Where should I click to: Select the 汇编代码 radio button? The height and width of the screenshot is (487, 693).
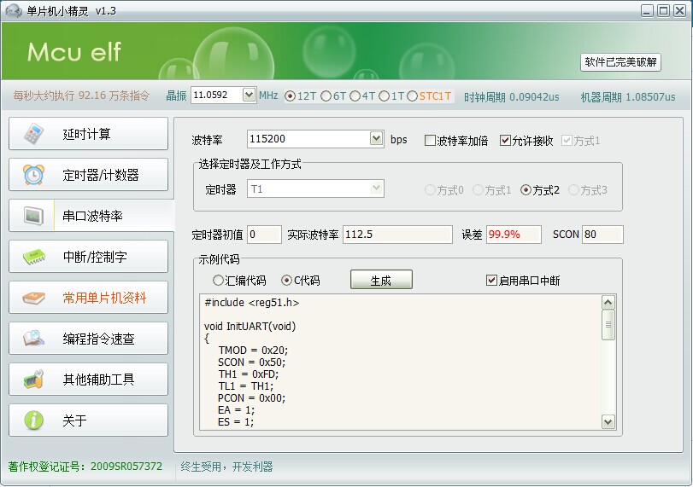[218, 280]
